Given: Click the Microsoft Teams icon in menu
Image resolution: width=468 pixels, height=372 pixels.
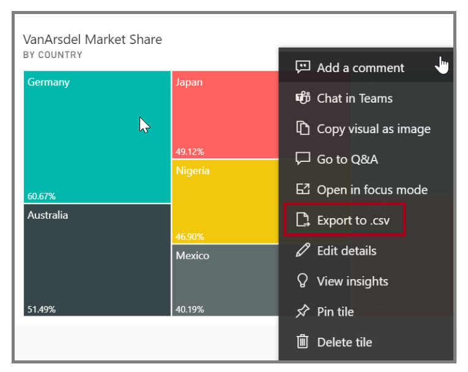Looking at the screenshot, I should (303, 98).
